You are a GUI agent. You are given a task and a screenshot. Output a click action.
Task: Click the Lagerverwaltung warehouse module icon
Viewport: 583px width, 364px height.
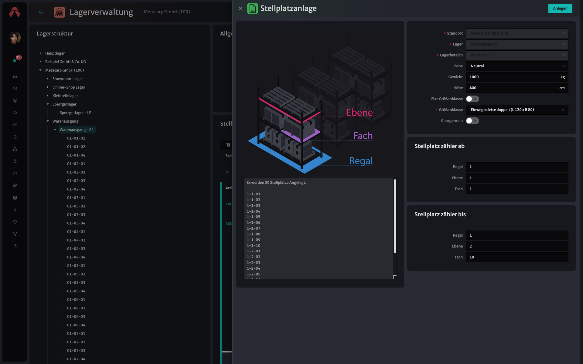pyautogui.click(x=59, y=12)
